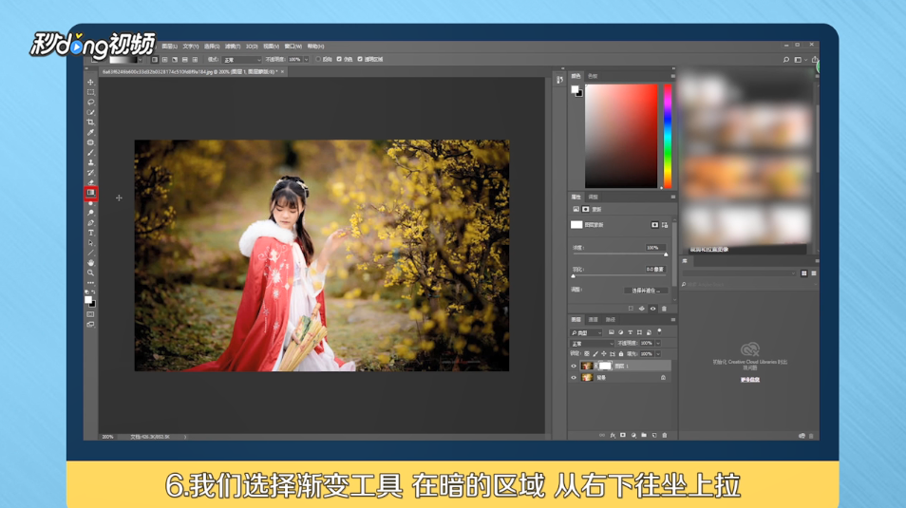Open layer Opacity dropdown arrow
Image resolution: width=906 pixels, height=508 pixels.
tap(658, 344)
